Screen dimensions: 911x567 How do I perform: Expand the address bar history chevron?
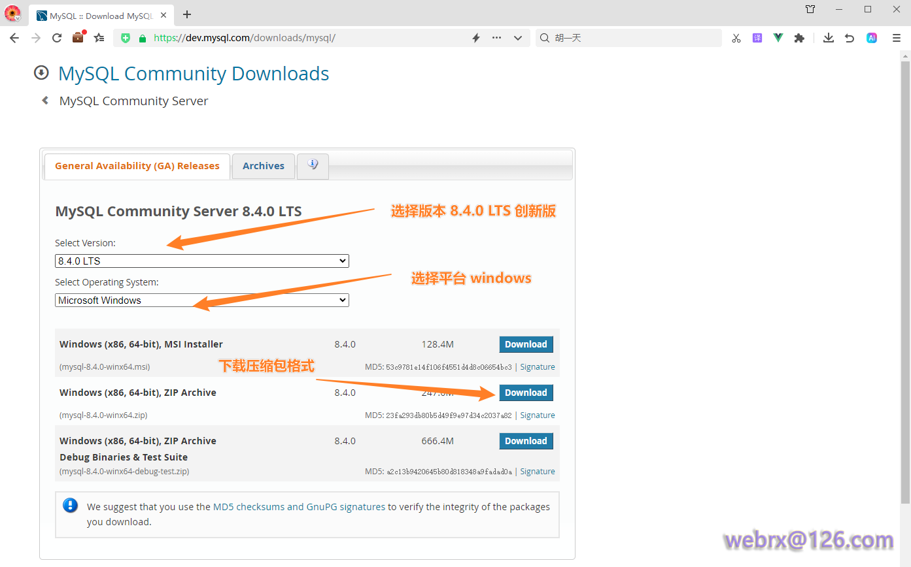click(x=518, y=38)
